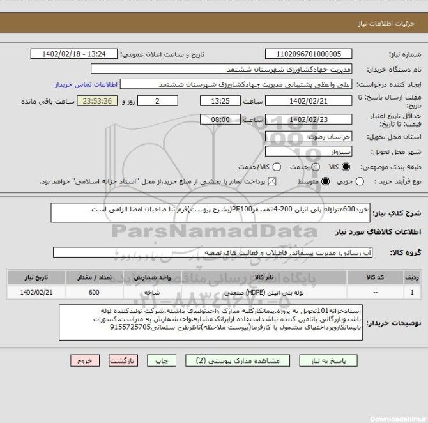428x423 pixels.
Task: Select the جزیی purchase process option
Action: click(x=360, y=182)
